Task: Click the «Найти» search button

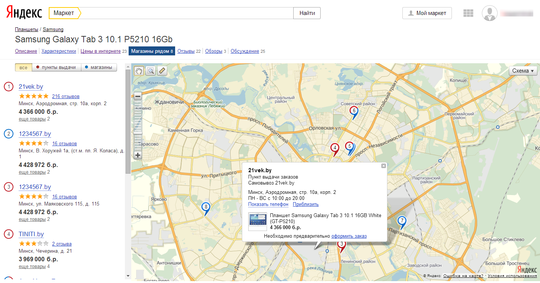Action: tap(307, 13)
